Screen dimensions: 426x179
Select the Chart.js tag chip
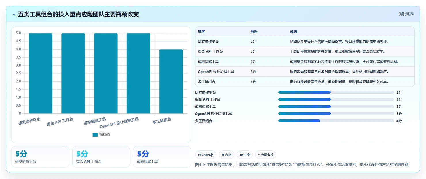pos(206,155)
